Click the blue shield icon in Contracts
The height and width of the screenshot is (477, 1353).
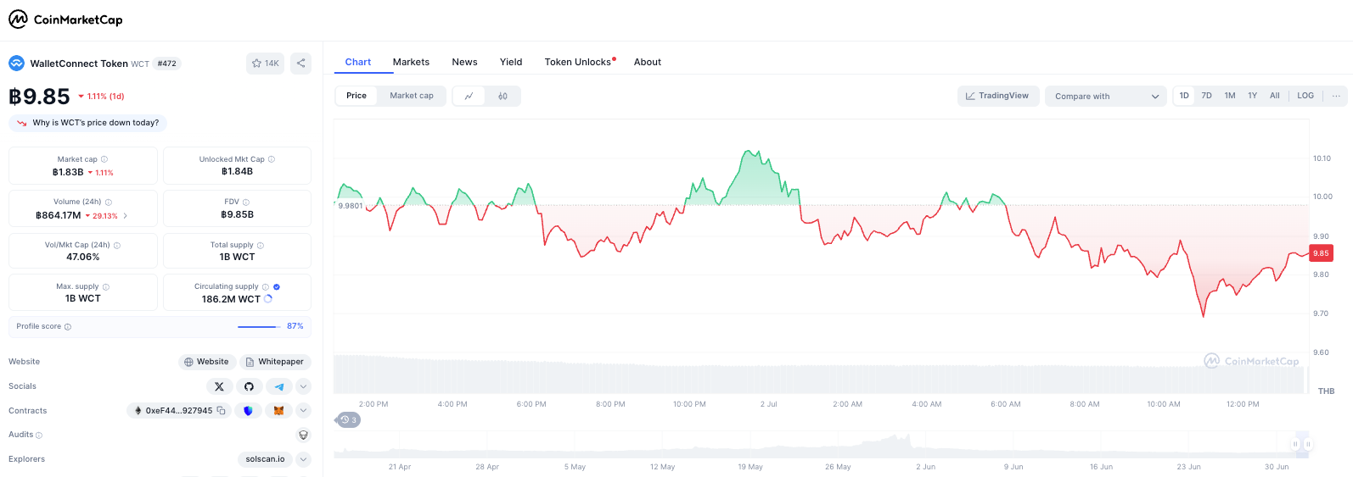(x=249, y=411)
